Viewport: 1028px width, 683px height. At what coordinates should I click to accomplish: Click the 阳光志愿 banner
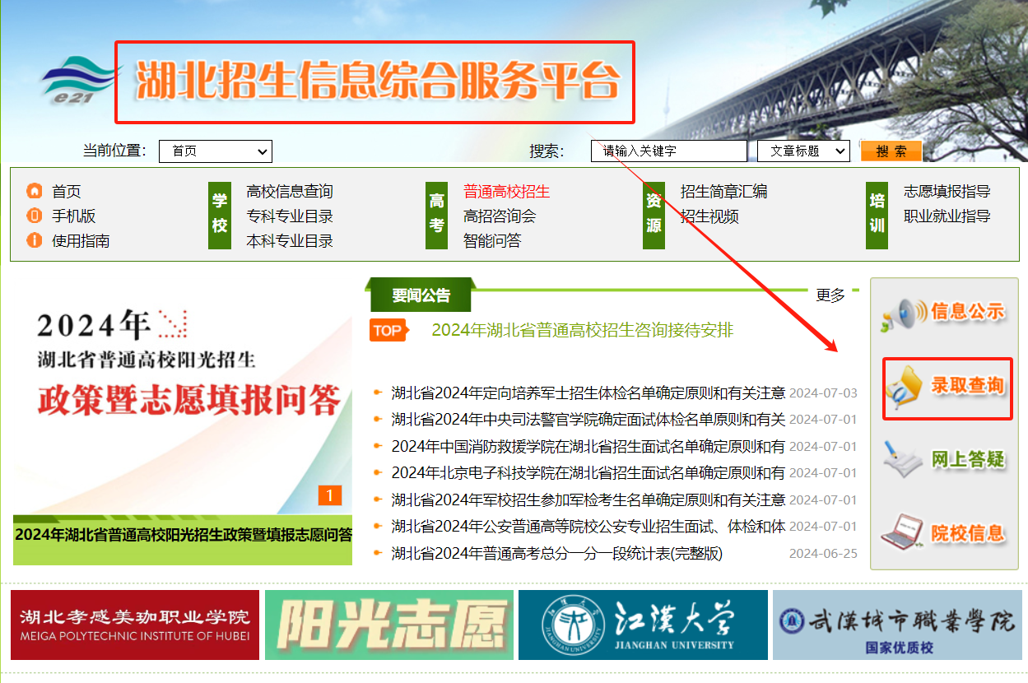click(x=388, y=625)
